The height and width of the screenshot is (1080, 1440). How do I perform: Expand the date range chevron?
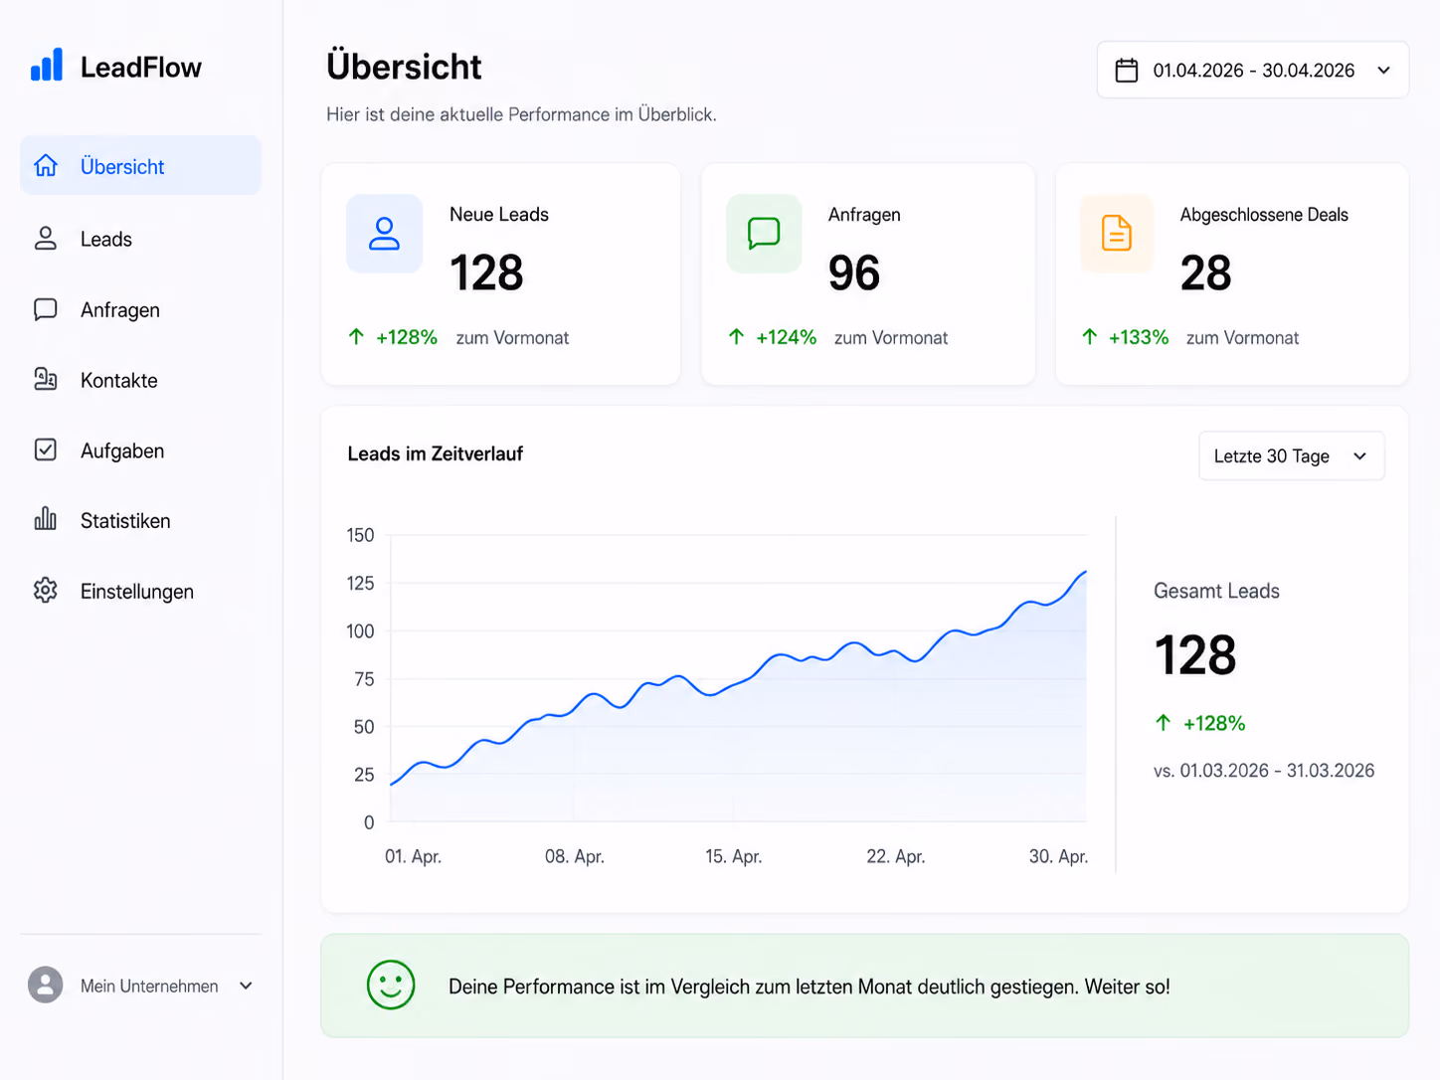[x=1383, y=71]
